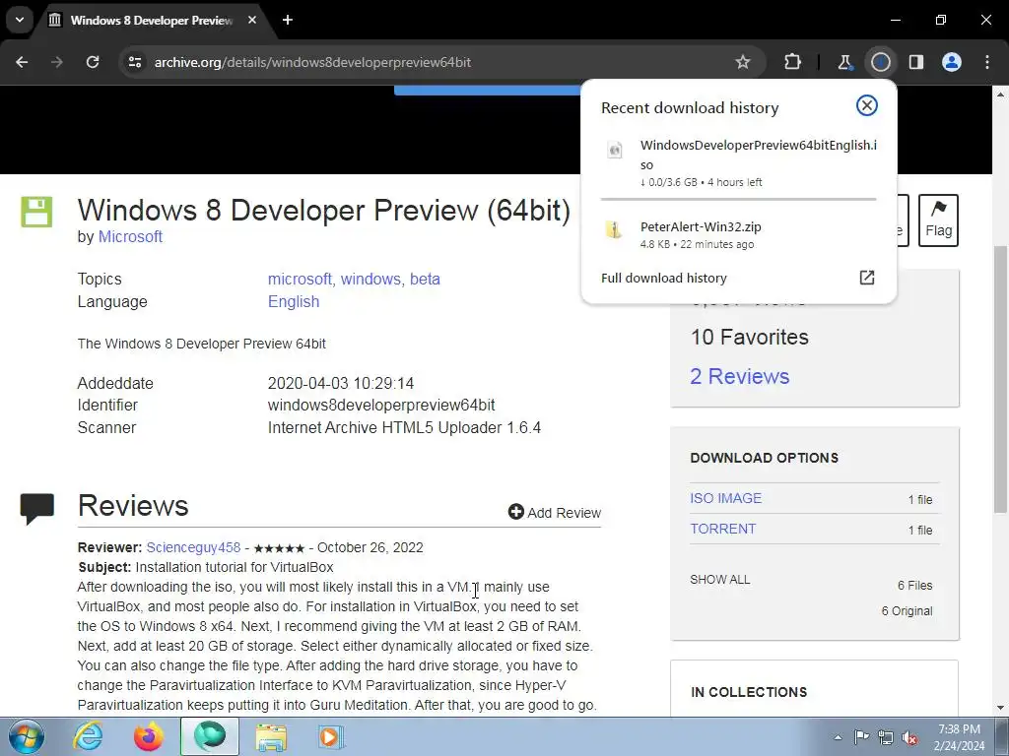1009x756 pixels.
Task: View site information icon in address bar
Action: tap(134, 62)
